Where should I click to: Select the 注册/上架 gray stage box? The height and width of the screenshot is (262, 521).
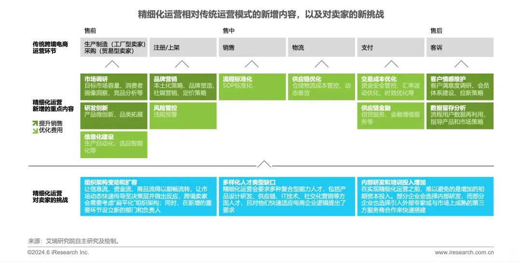click(x=183, y=48)
